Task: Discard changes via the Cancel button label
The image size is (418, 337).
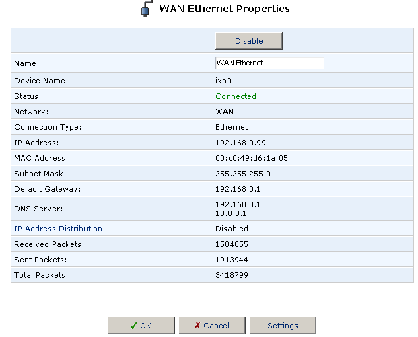Action: (x=216, y=326)
